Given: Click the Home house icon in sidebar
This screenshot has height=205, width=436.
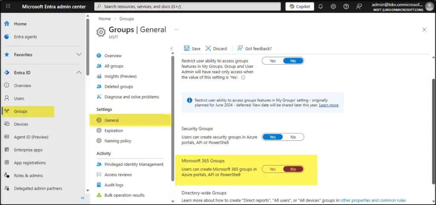Looking at the screenshot, I should (7, 24).
